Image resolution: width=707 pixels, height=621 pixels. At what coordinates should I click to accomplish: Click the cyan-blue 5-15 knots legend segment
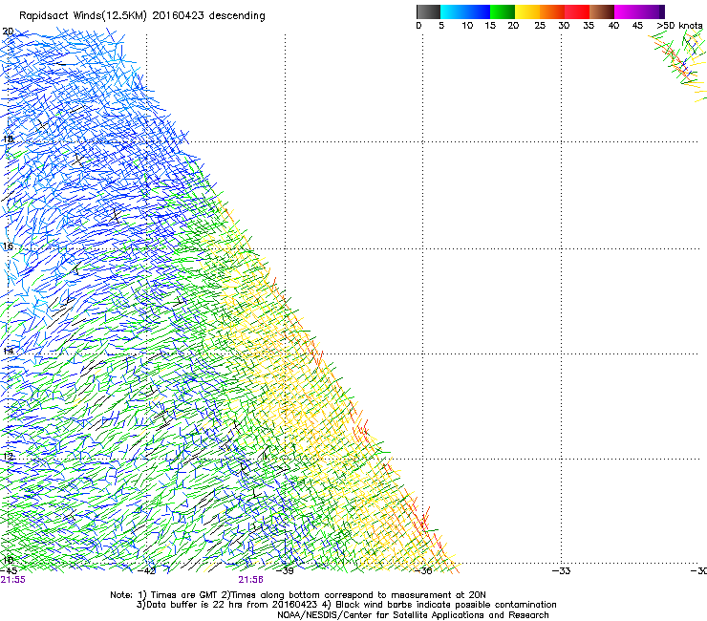[x=465, y=11]
